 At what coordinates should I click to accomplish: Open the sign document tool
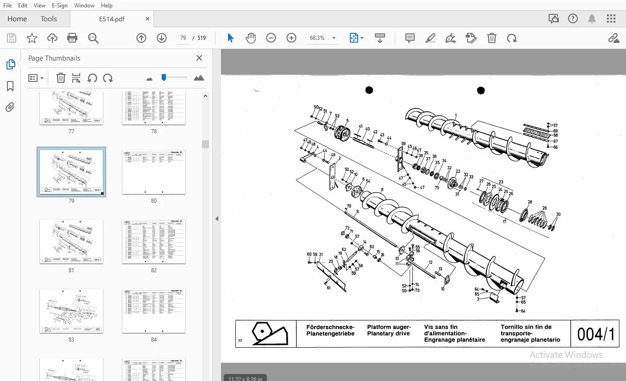[x=451, y=38]
